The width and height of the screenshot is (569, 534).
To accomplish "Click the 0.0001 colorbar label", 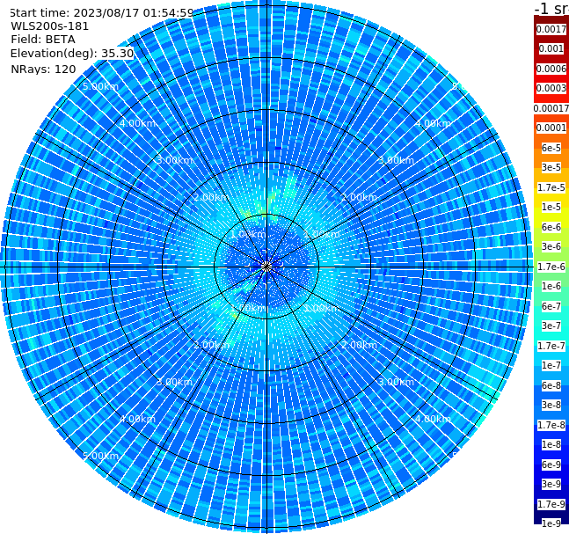I will 551,128.
